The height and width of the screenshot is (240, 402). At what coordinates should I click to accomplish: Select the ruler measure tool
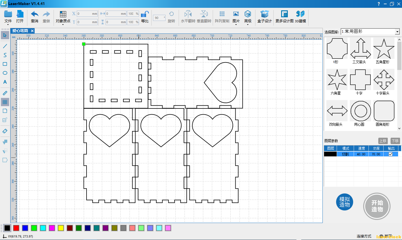(5, 93)
